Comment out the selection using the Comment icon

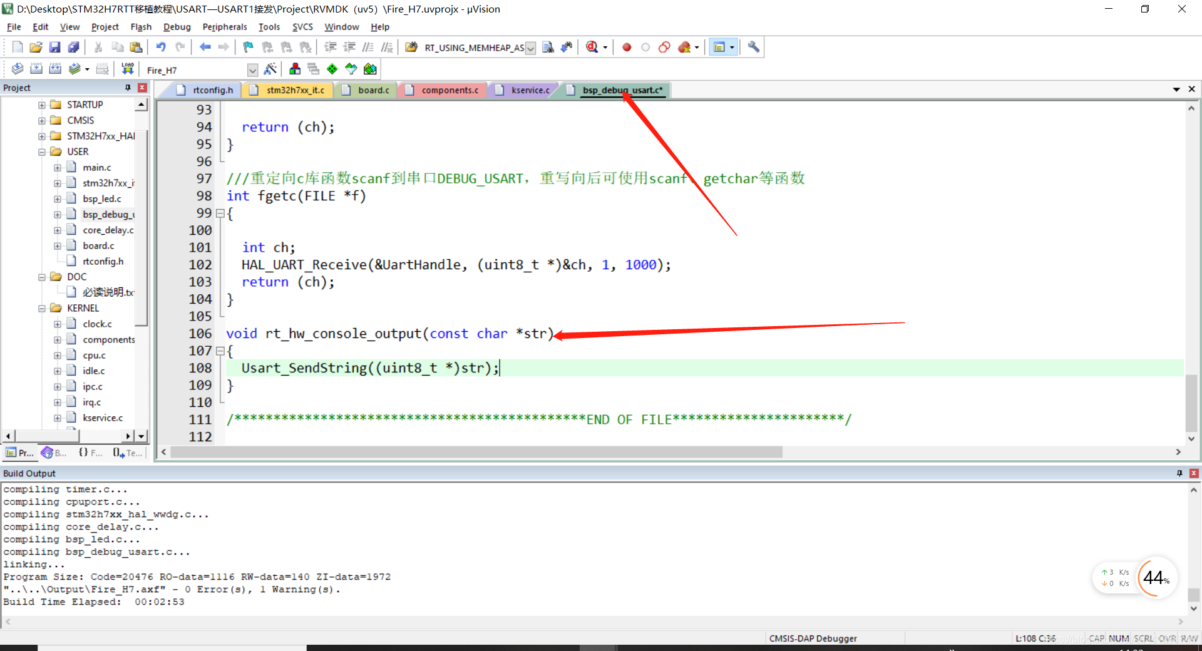(x=368, y=47)
